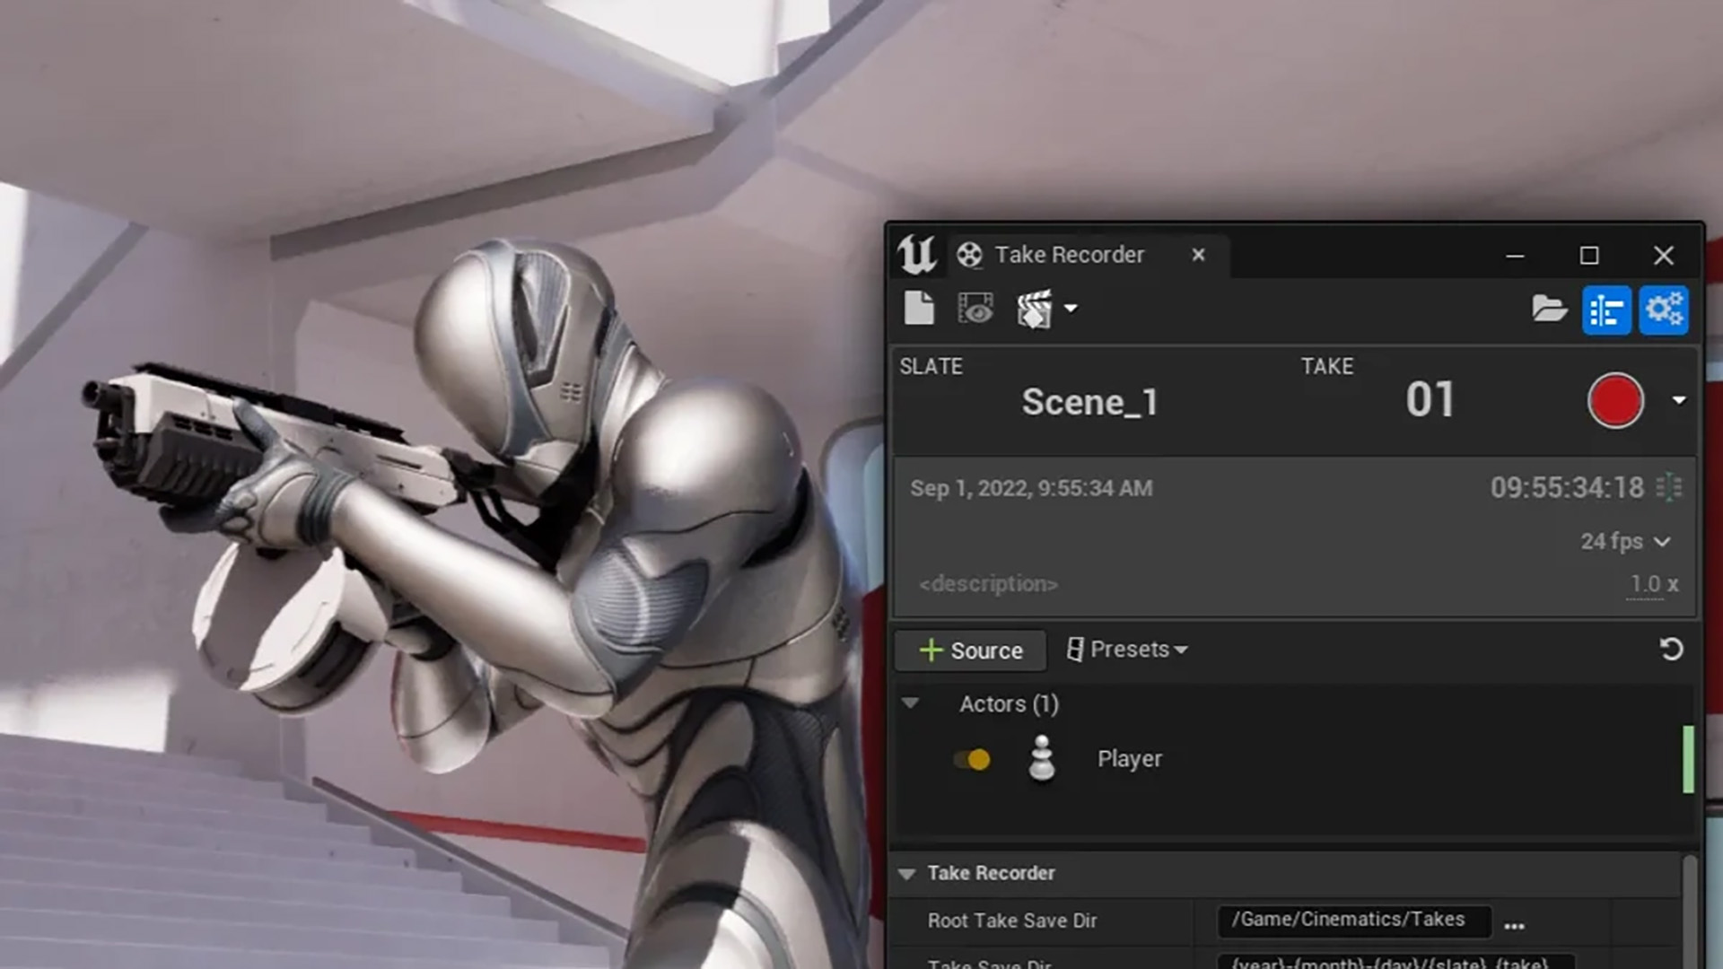The image size is (1723, 969).
Task: Open the Presets menu
Action: [x=1127, y=650]
